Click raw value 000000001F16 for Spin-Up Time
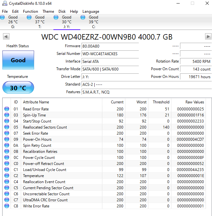Screen dimensions: 212x216 coord(191,115)
